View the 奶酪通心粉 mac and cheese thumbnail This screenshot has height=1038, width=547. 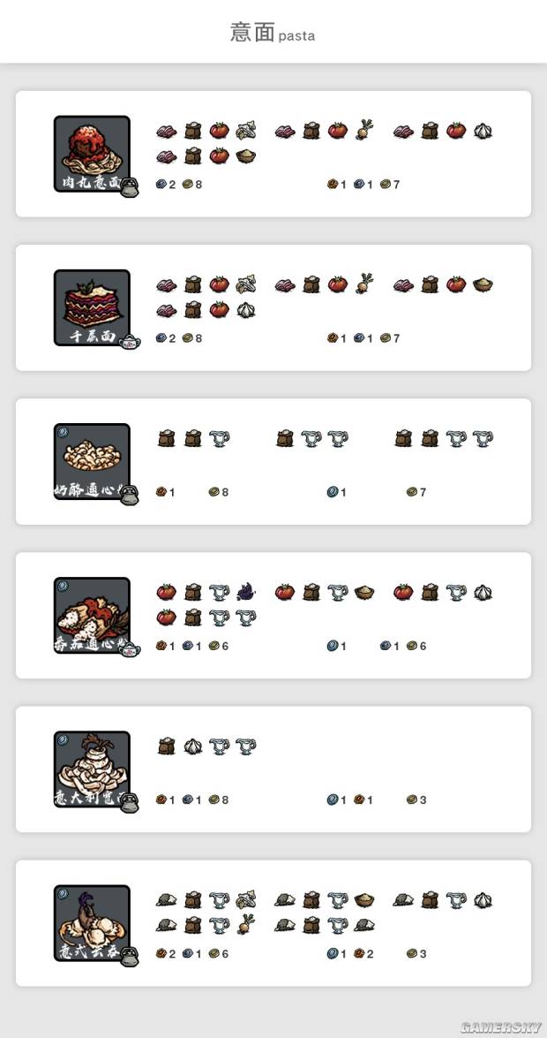[92, 461]
